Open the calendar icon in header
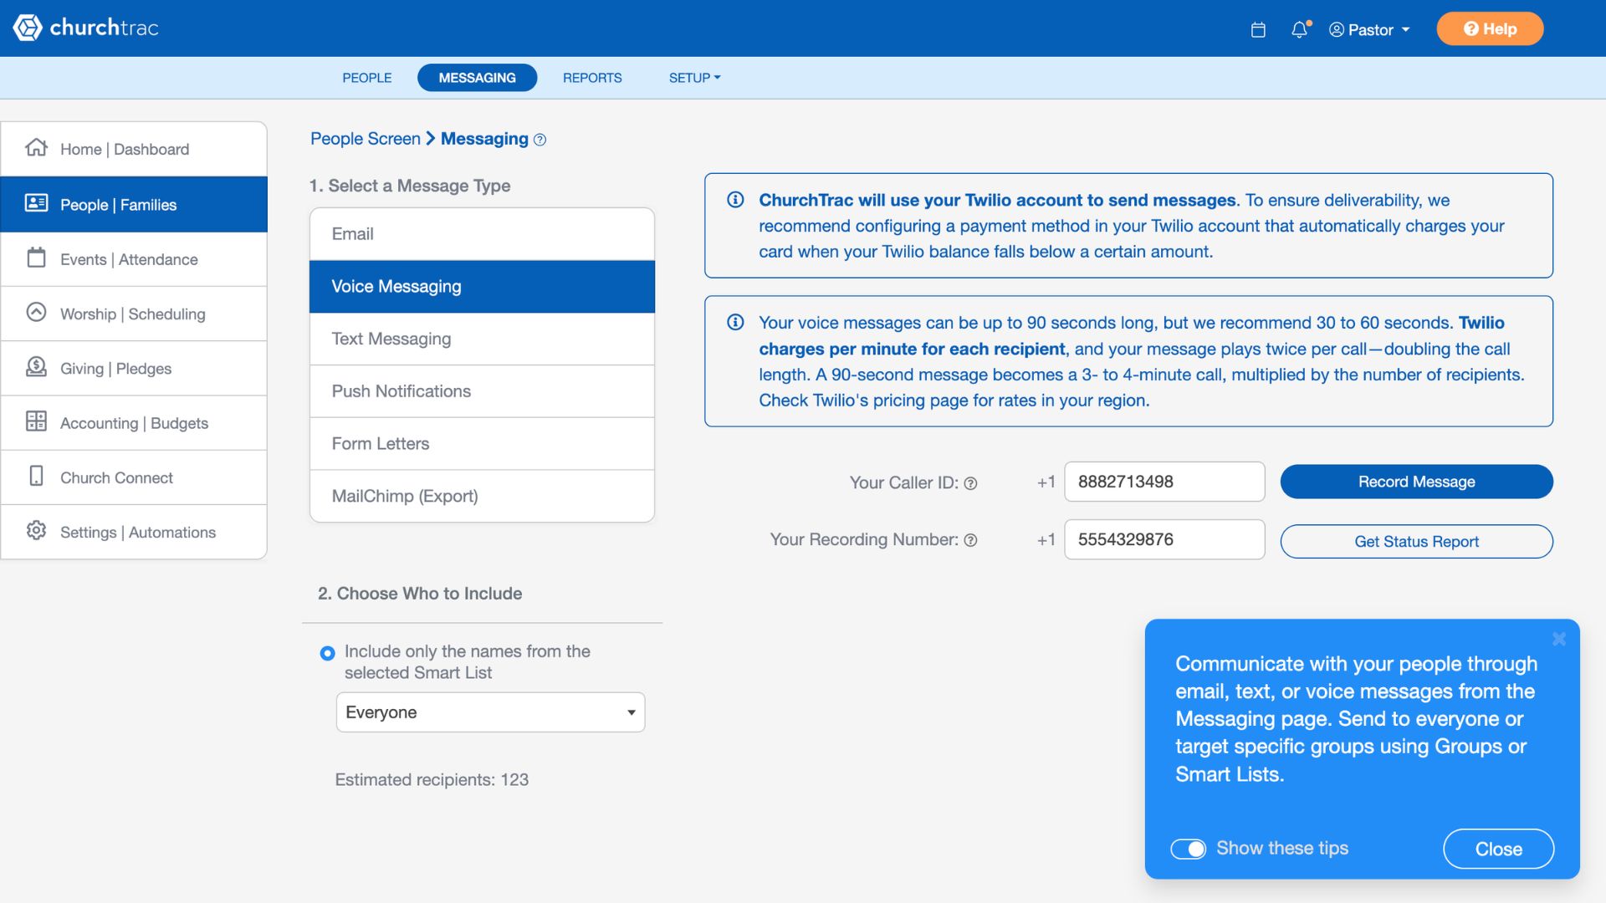Viewport: 1606px width, 903px height. (1258, 30)
